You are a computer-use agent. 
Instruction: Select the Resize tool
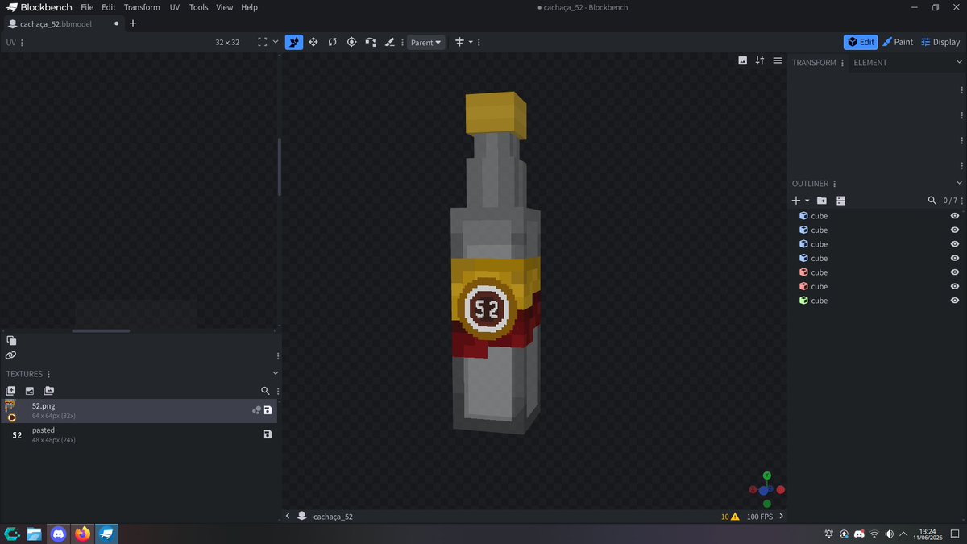[x=313, y=42]
